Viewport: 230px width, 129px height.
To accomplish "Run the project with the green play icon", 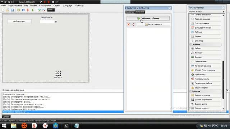I will (33, 10).
